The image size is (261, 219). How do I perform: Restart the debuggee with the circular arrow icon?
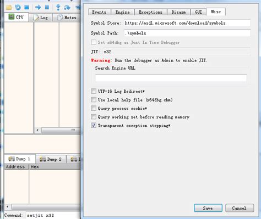[x=18, y=8]
